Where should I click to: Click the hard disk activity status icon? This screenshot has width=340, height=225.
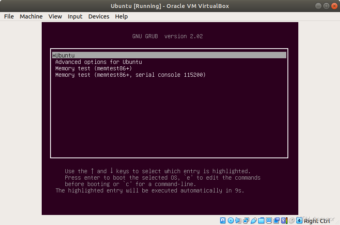(x=223, y=221)
